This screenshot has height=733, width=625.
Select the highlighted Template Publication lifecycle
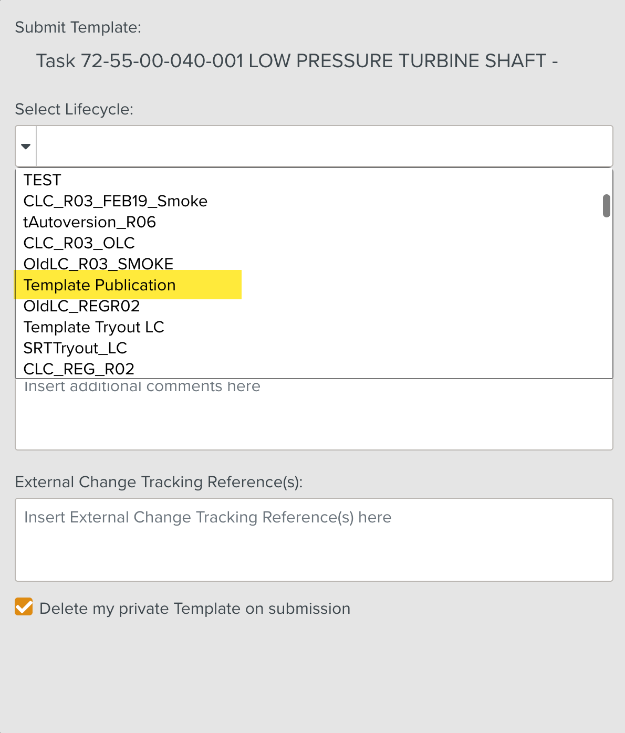[99, 285]
